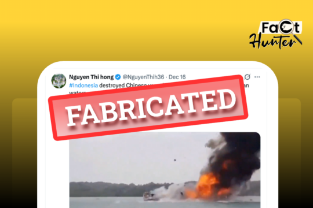Click the flying debris speck in the sky
The image size is (313, 208).
click(175, 160)
